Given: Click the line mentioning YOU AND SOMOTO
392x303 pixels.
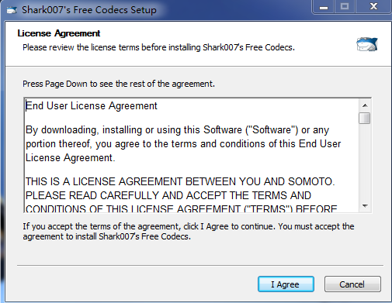Looking at the screenshot, I should [180, 181].
